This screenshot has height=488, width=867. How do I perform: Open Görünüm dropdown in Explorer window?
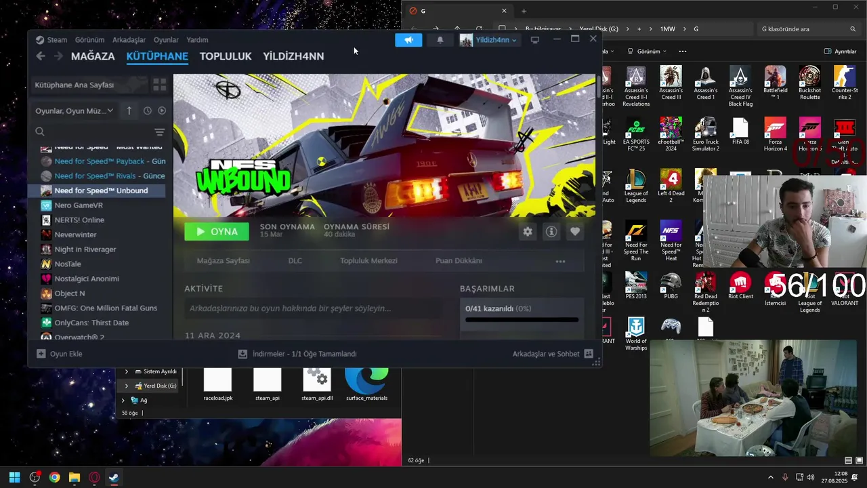(x=647, y=52)
